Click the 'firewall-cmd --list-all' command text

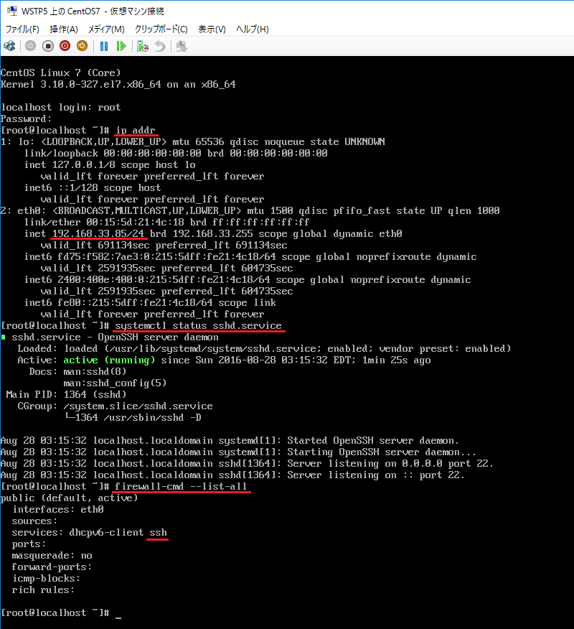(182, 486)
